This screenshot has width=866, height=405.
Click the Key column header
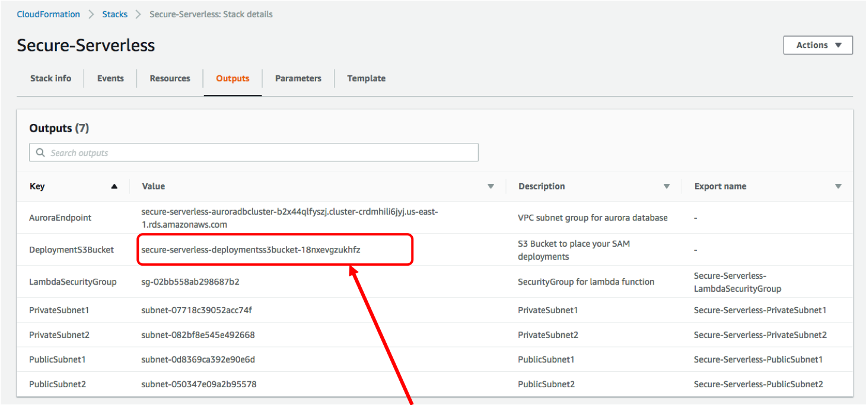(x=37, y=186)
